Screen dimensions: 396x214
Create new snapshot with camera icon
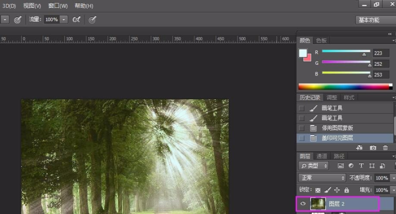click(372, 148)
